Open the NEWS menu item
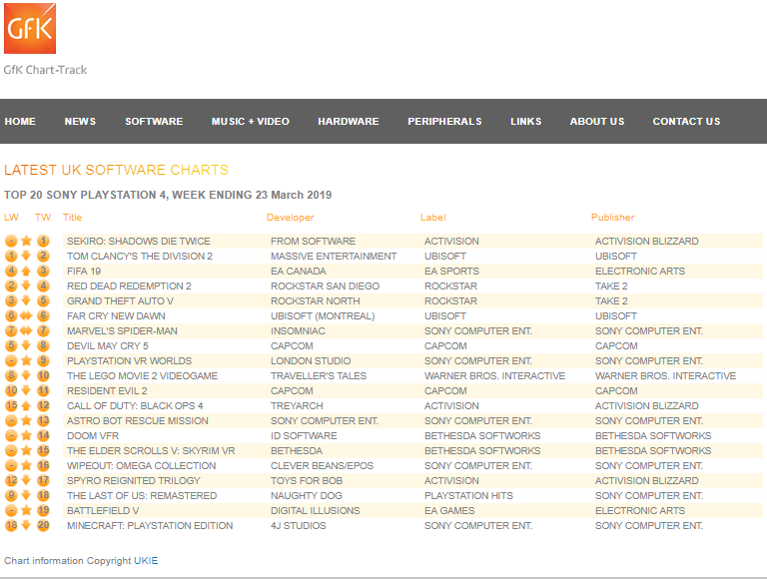Viewport: 767px width, 579px height. point(80,121)
